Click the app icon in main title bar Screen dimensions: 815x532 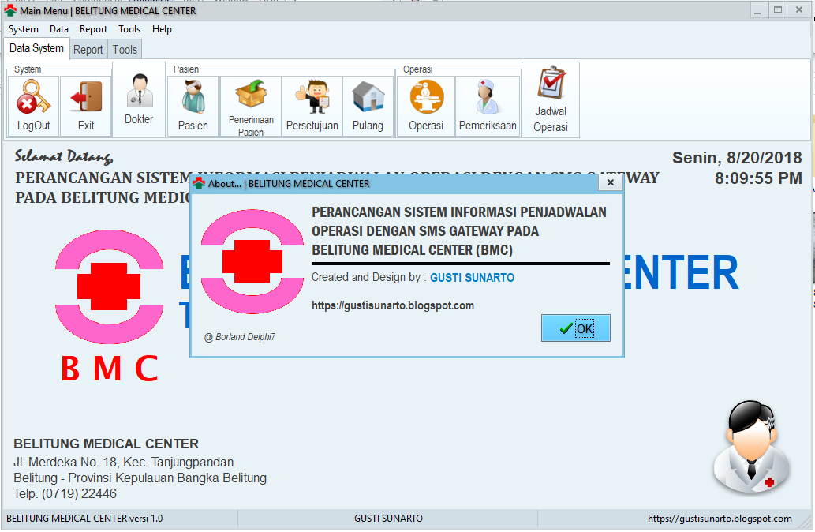(x=10, y=10)
